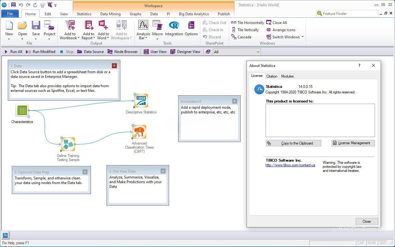Viewport: 395px width, 247px height.
Task: Open the Options icon in Tools
Action: 191,26
